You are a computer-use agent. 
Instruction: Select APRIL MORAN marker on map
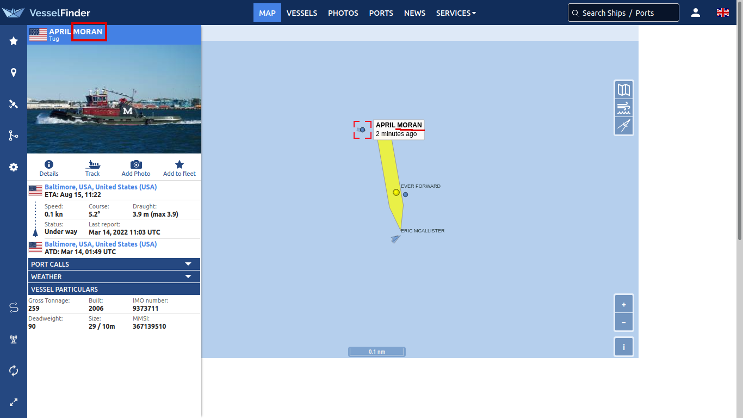pos(363,130)
